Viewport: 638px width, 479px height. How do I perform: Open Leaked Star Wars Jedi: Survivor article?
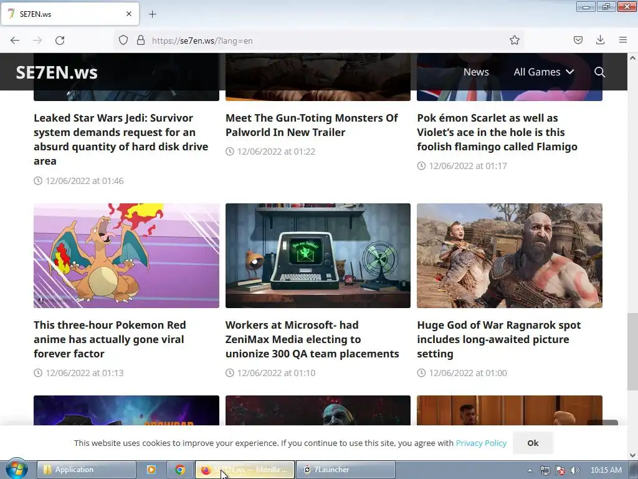point(121,139)
